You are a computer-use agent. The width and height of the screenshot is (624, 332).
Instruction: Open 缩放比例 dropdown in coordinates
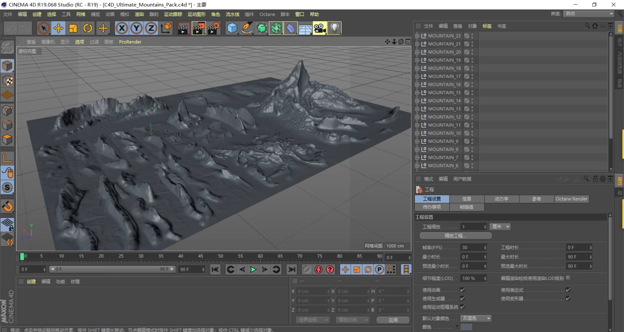353,320
